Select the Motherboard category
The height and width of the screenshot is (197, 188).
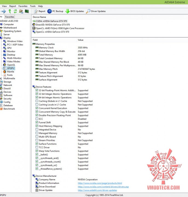[10, 28]
